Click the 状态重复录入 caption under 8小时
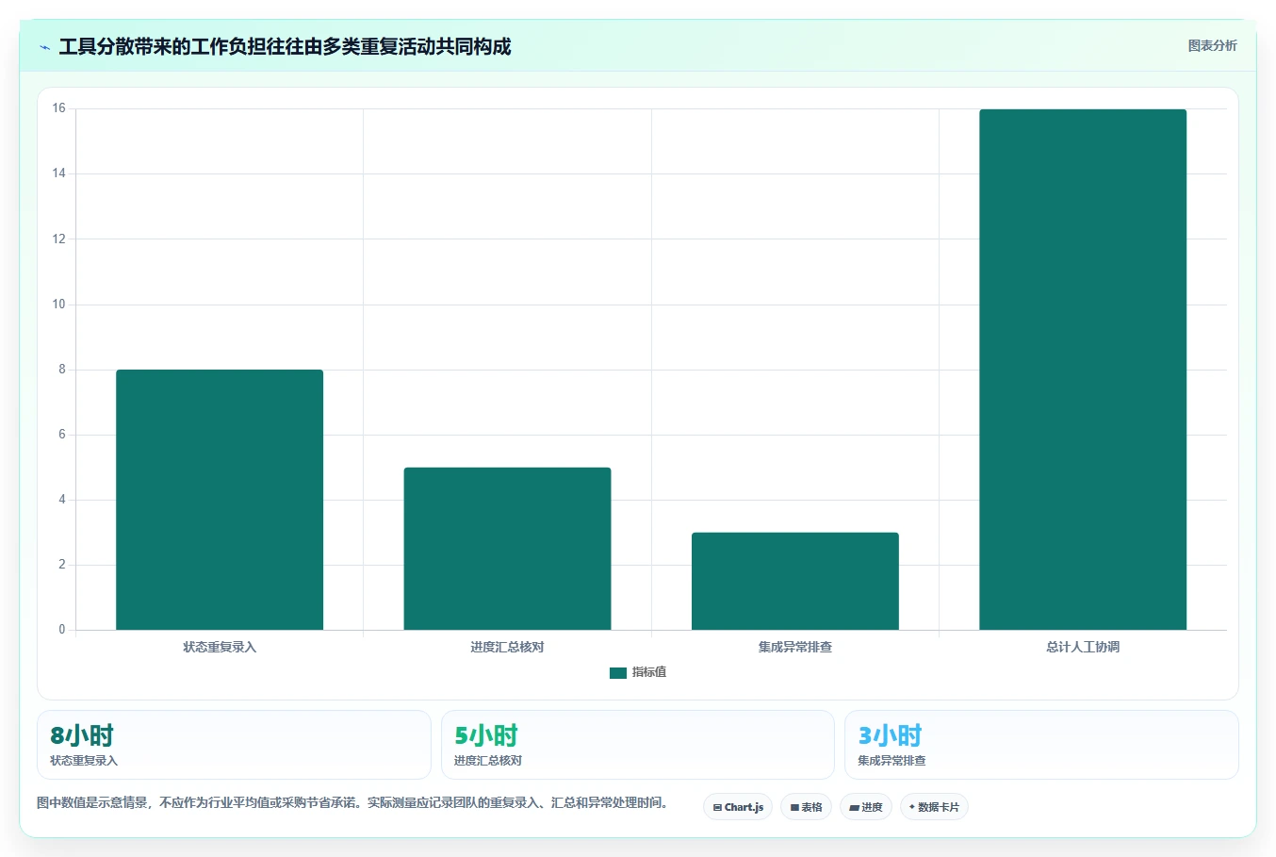1276x857 pixels. tap(84, 761)
